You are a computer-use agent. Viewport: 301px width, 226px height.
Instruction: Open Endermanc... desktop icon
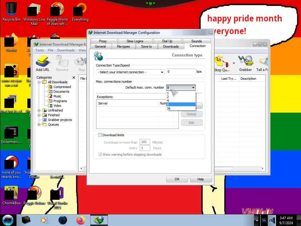(x=11, y=134)
